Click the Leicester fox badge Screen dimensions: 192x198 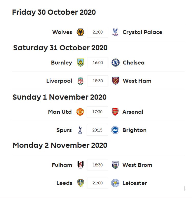(115, 183)
